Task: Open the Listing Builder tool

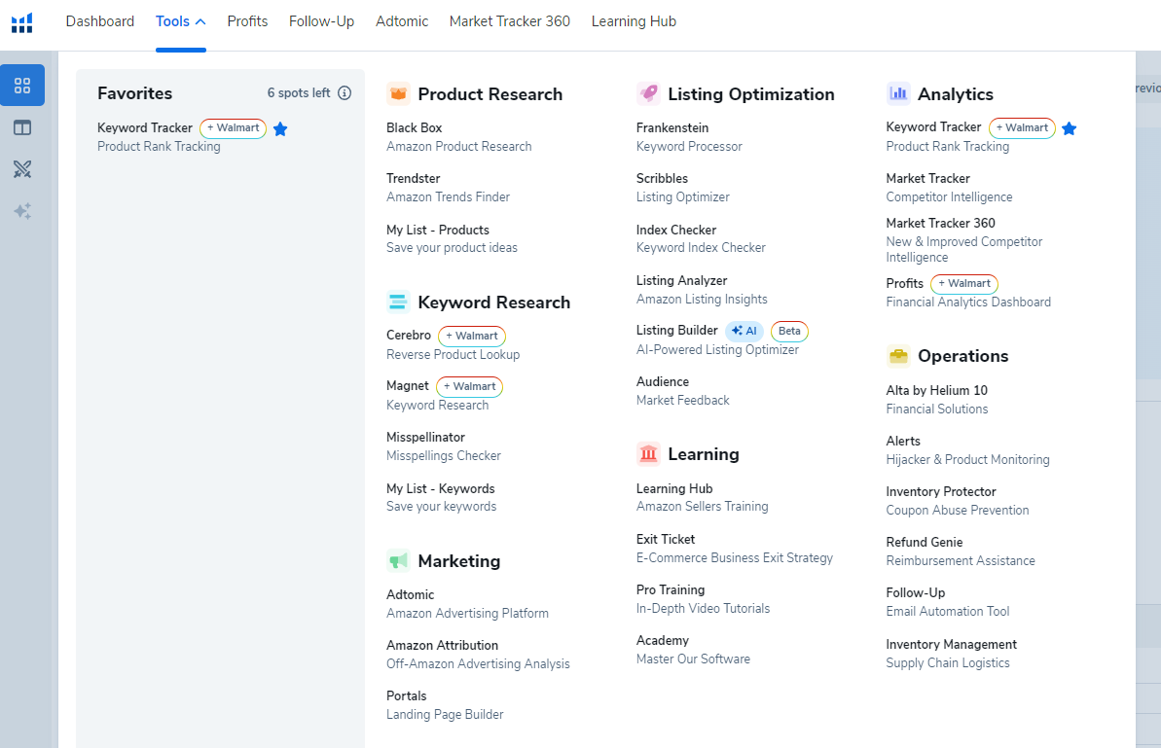Action: tap(676, 330)
